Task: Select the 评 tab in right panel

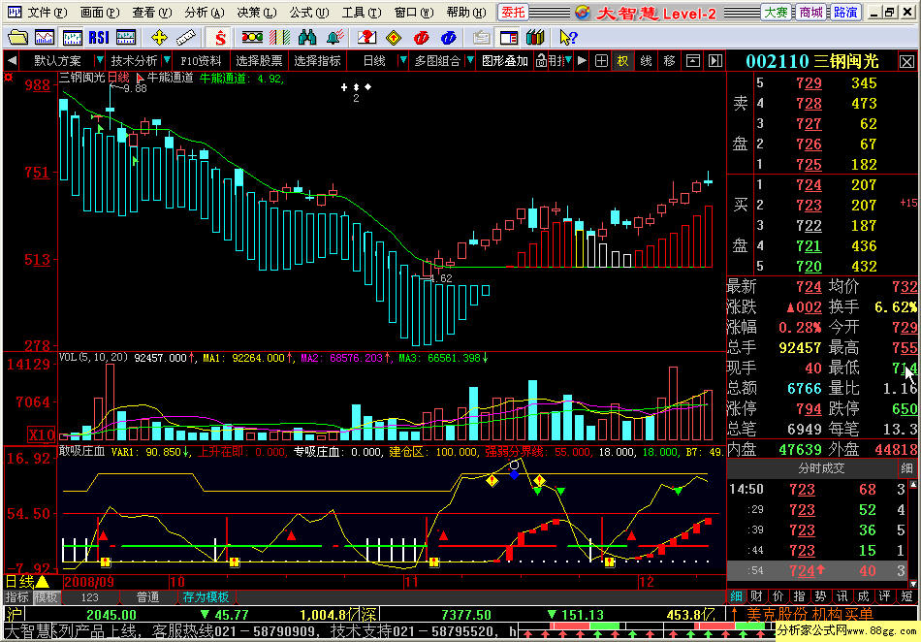Action: (x=884, y=596)
